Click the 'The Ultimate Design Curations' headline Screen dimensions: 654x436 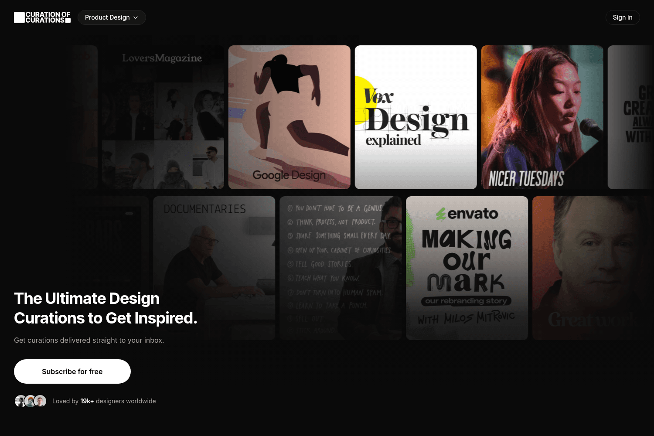pos(106,308)
